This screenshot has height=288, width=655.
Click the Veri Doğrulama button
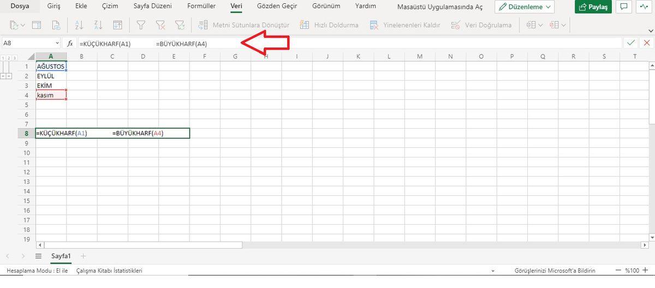pyautogui.click(x=481, y=25)
